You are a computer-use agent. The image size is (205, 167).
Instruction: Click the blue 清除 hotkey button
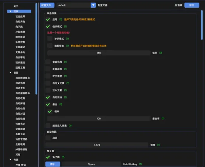[x=53, y=164]
